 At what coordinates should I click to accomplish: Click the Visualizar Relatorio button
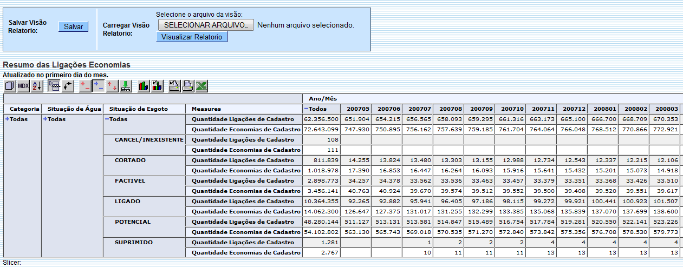(x=192, y=37)
